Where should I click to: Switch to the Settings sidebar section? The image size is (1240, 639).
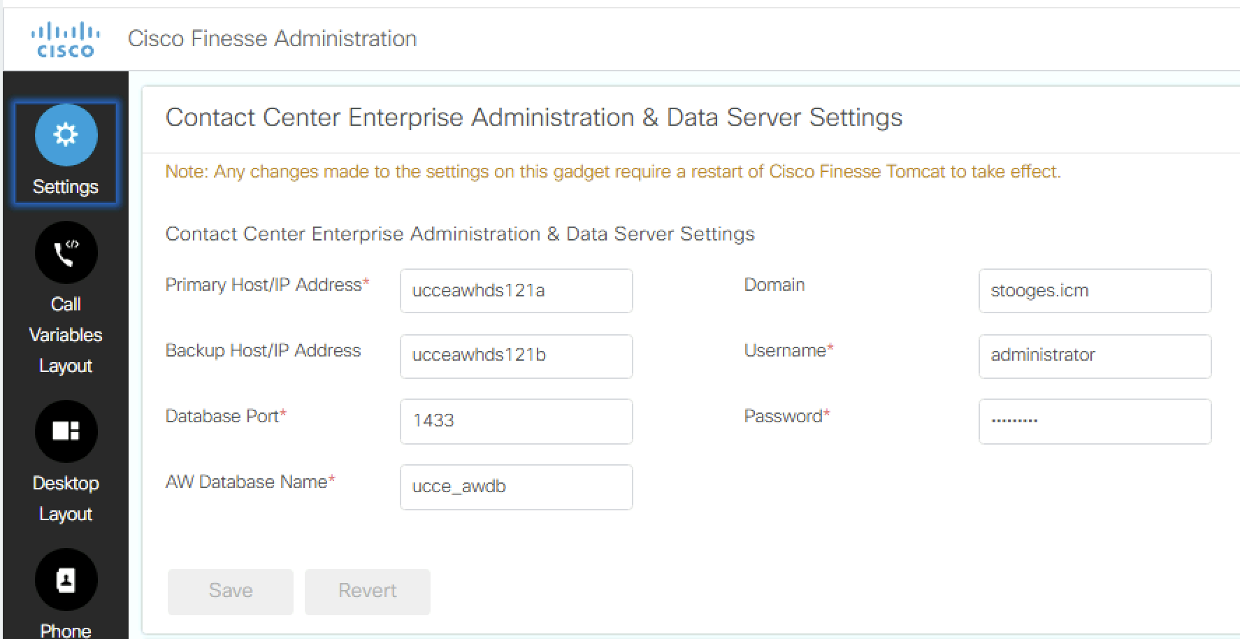tap(65, 186)
